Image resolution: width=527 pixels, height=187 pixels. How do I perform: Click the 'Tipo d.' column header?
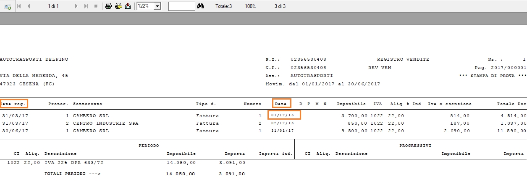pyautogui.click(x=206, y=103)
